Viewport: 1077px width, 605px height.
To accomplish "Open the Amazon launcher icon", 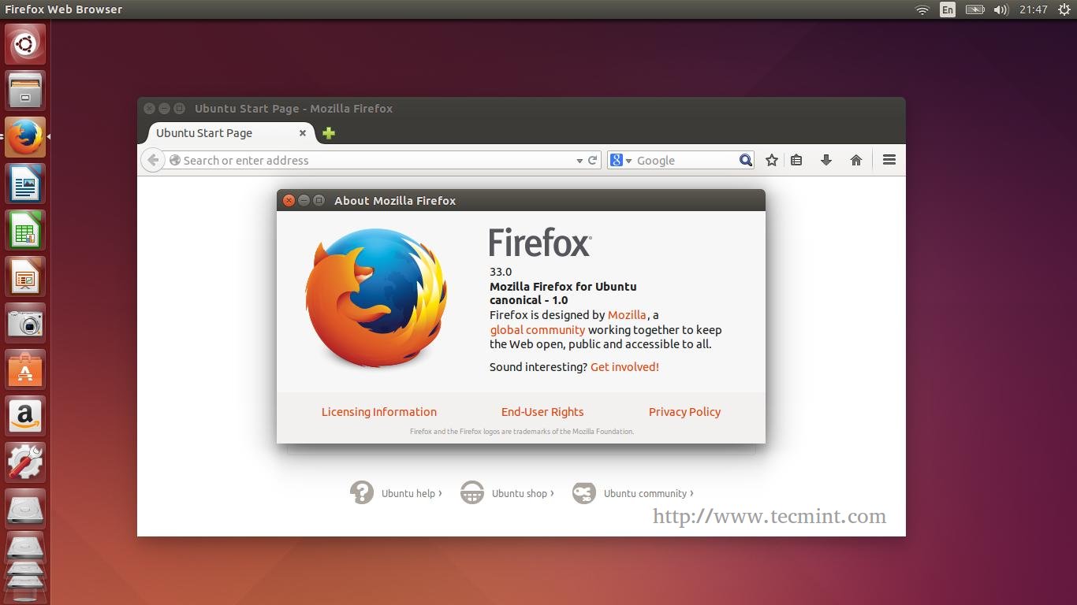I will click(25, 416).
